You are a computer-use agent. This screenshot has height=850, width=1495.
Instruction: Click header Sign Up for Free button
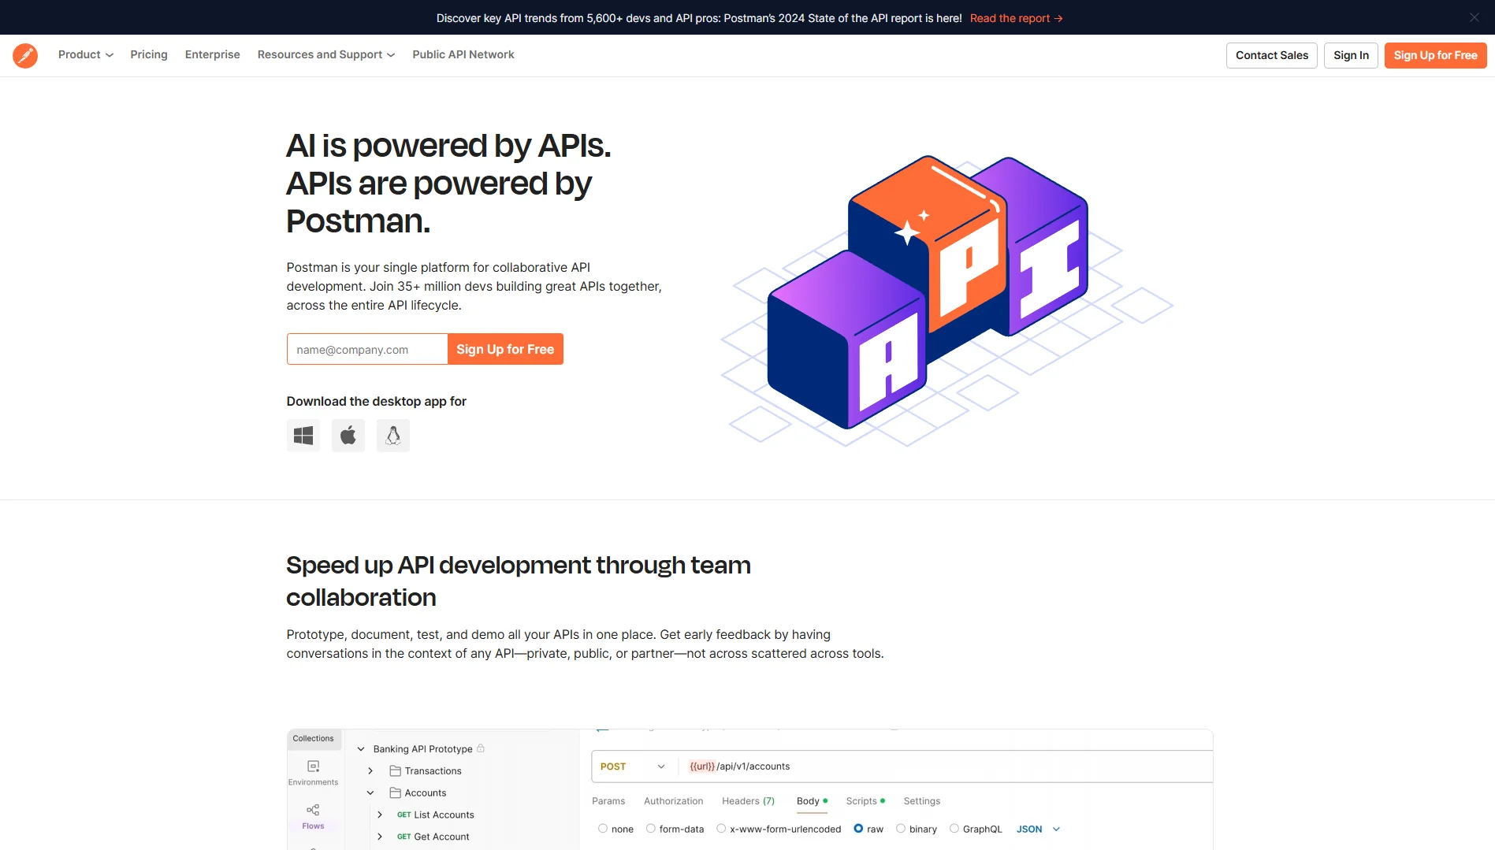pos(1436,55)
